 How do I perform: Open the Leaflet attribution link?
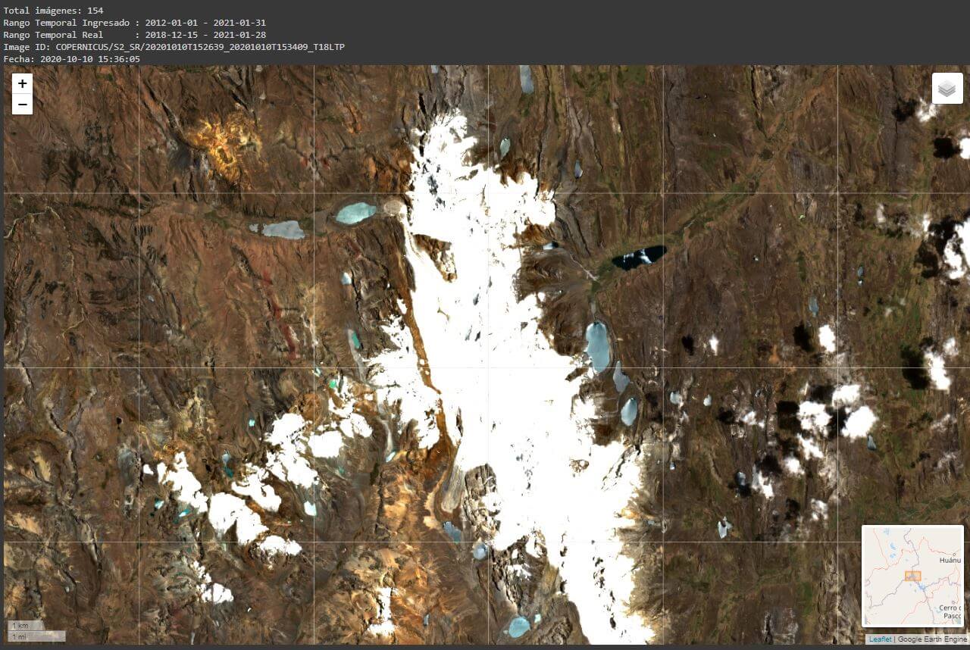[880, 639]
